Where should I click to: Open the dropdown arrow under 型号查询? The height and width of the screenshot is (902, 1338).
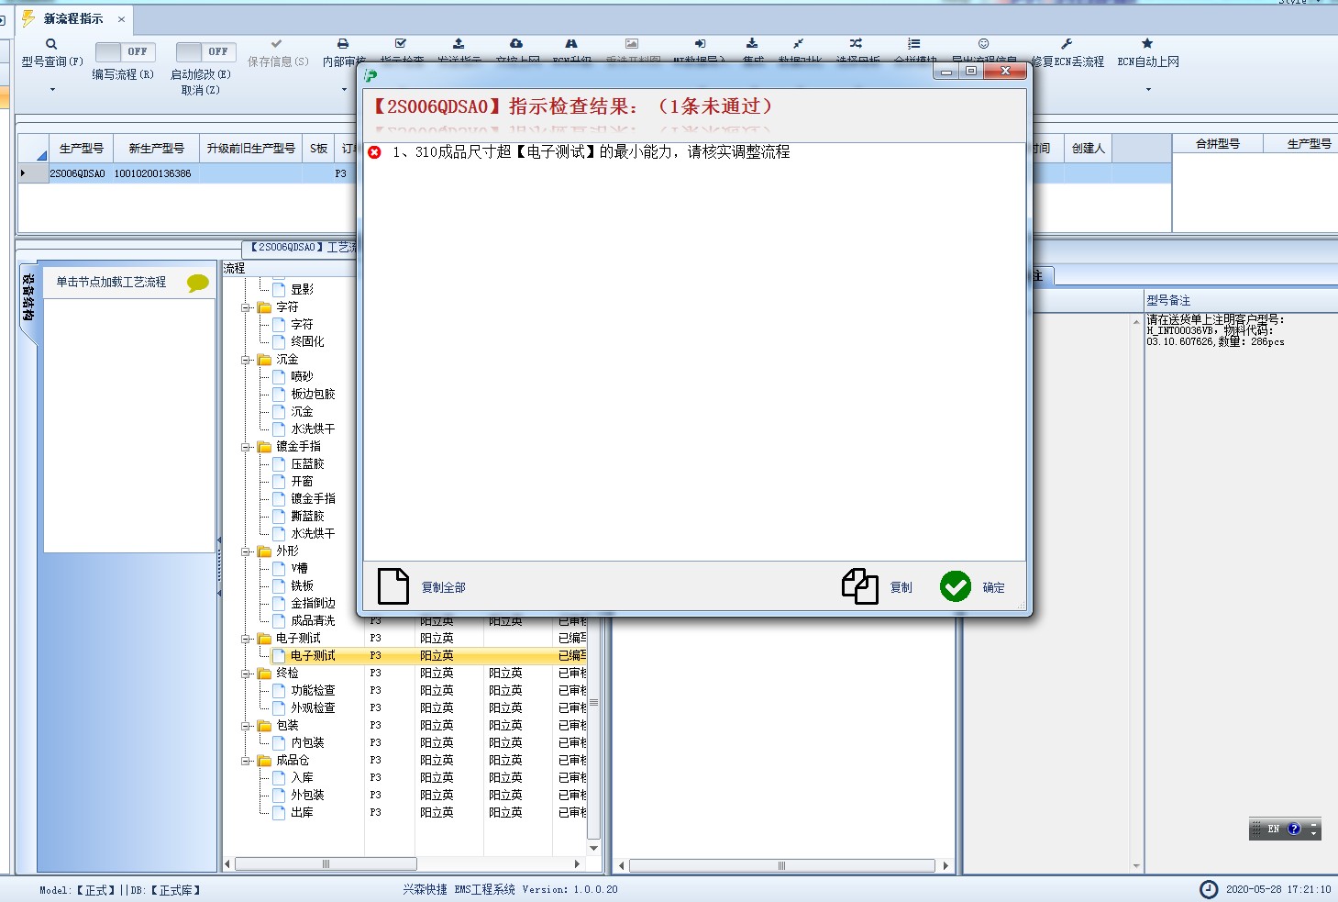click(x=52, y=90)
